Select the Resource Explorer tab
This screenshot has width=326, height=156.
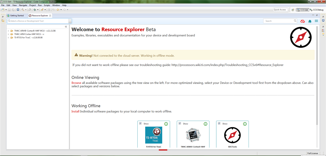(40, 16)
